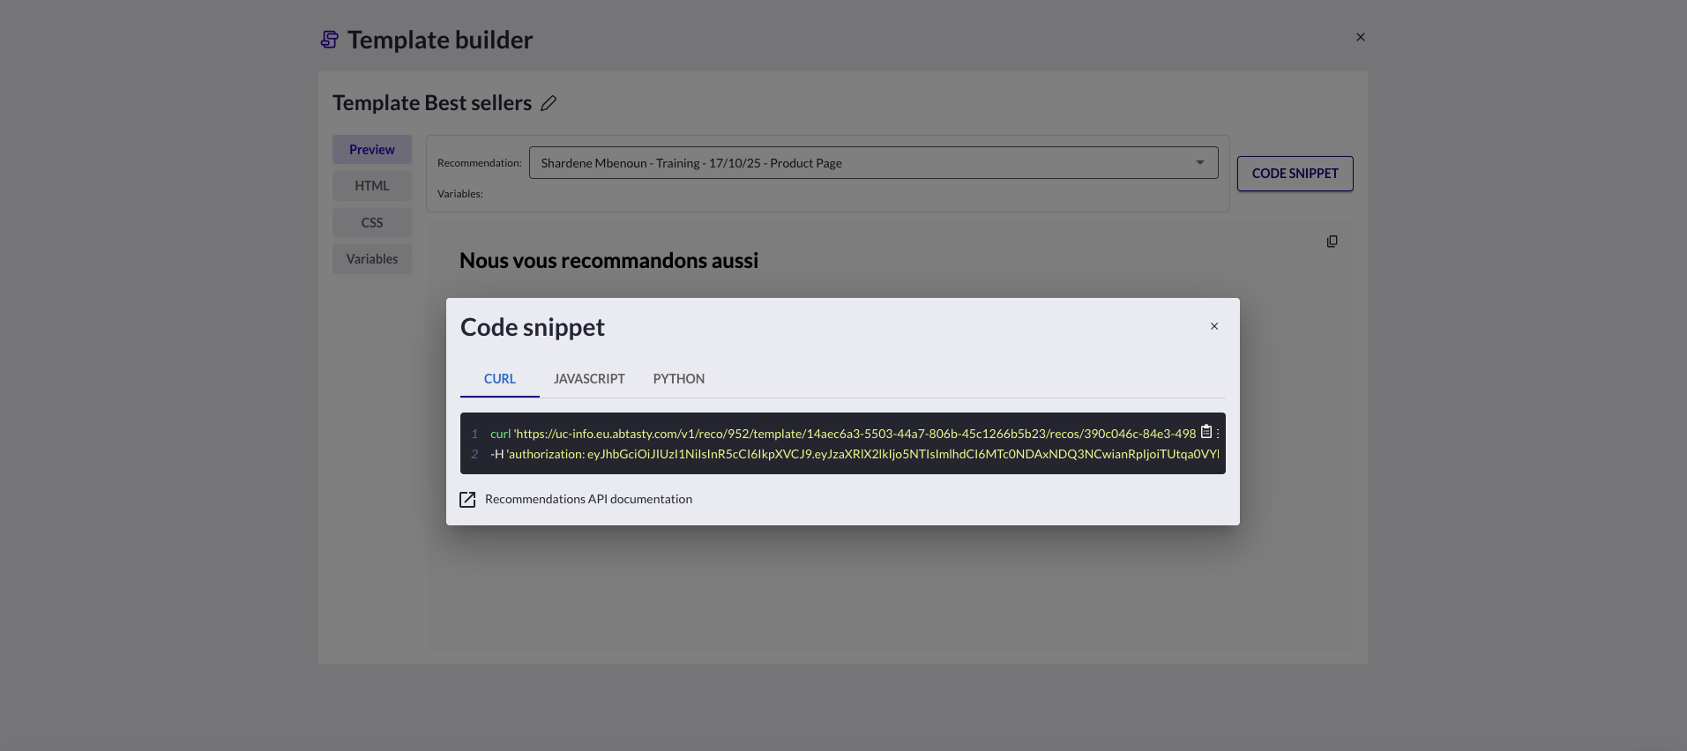Open the Recommendation dropdown field
Screen dimensions: 1687x751
[x=864, y=163]
